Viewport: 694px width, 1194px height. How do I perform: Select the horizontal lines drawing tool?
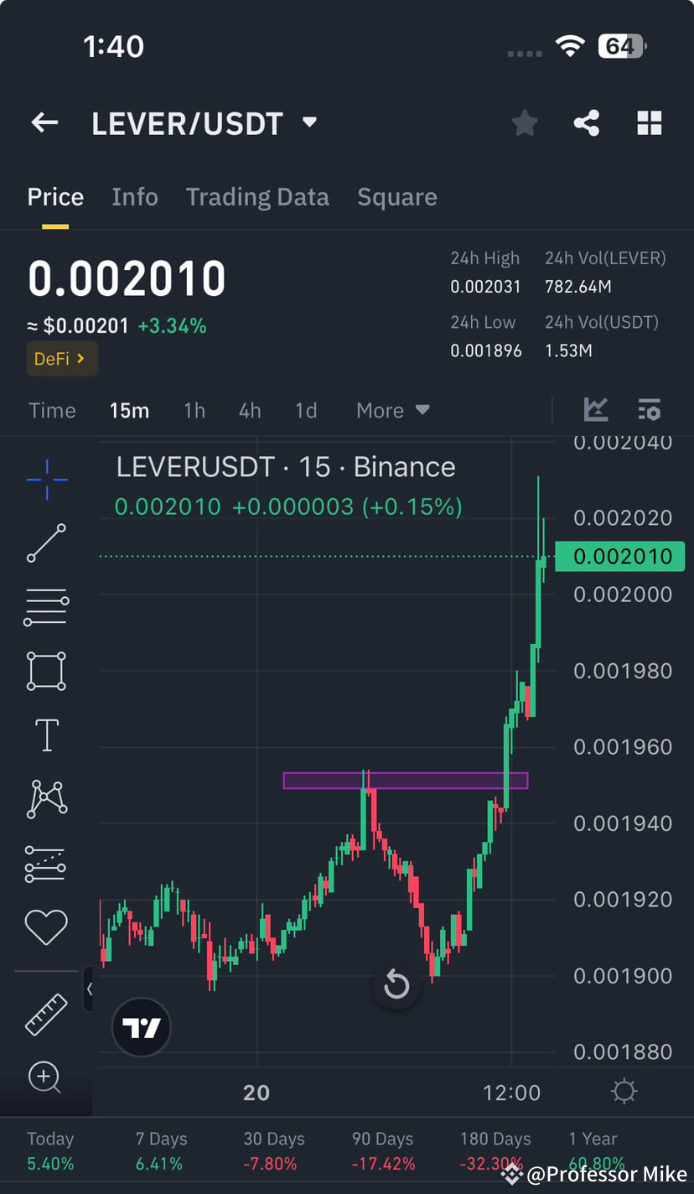(x=45, y=607)
